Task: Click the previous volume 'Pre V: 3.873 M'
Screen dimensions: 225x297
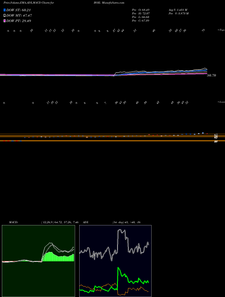Action: pyautogui.click(x=178, y=13)
